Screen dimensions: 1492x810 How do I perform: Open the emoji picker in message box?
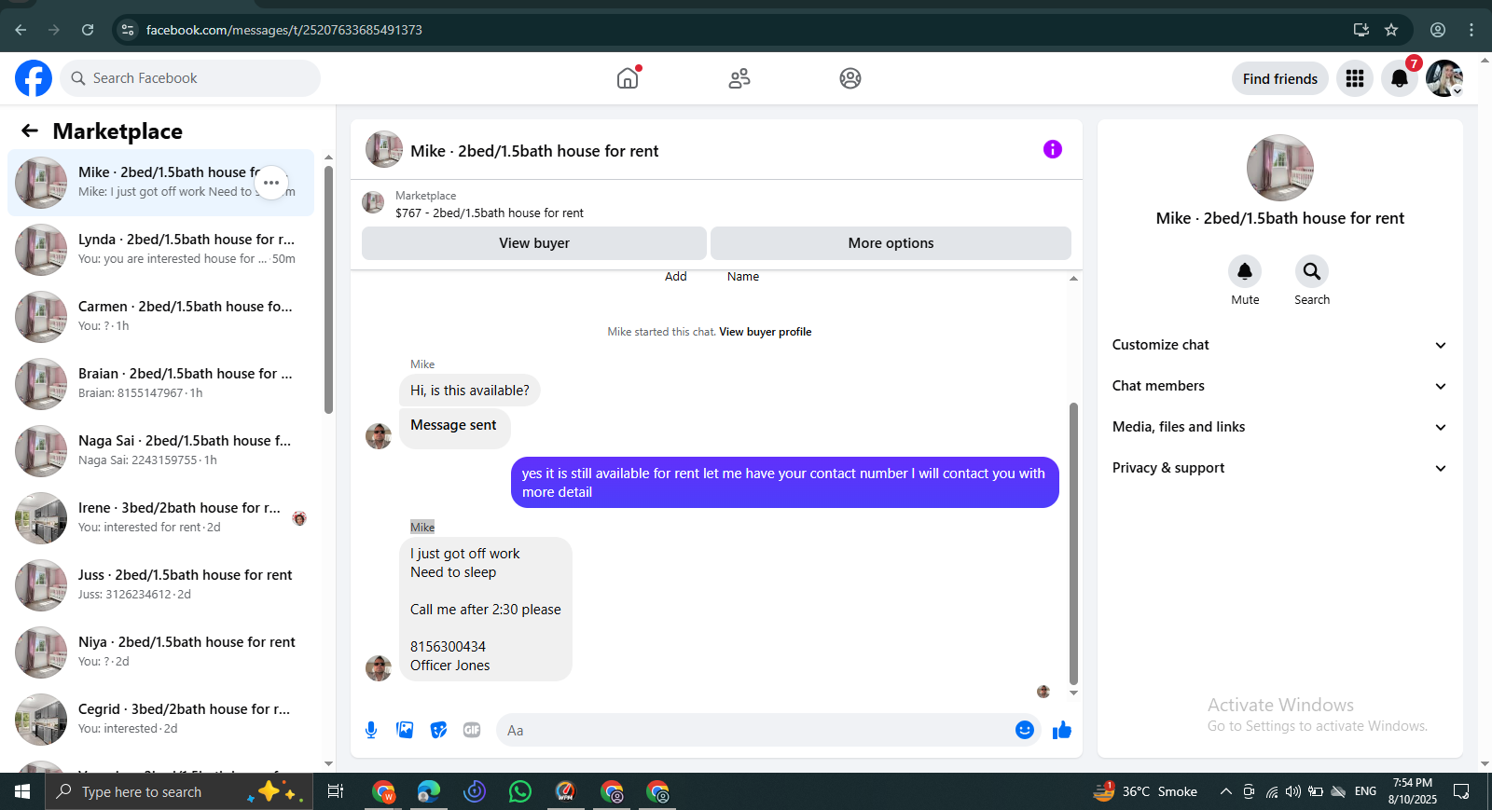point(1025,730)
